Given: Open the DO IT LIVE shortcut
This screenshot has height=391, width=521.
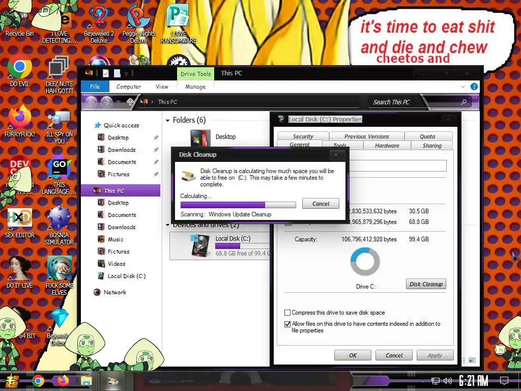Looking at the screenshot, I should tap(20, 273).
